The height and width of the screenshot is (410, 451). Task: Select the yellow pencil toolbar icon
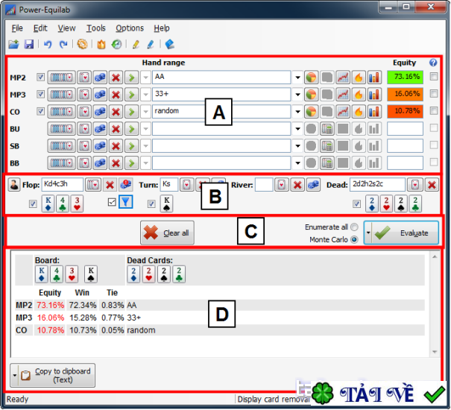coord(136,44)
